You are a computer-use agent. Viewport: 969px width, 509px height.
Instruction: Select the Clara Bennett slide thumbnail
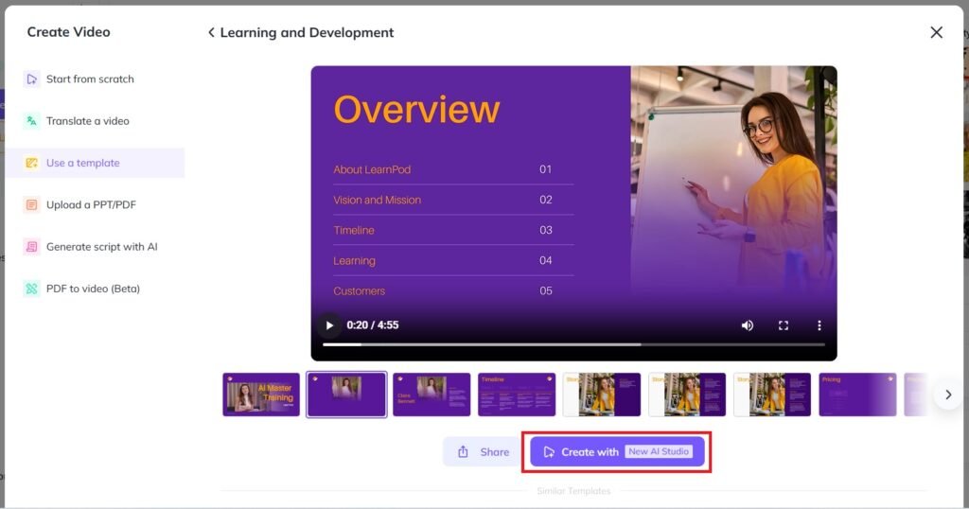tap(432, 395)
